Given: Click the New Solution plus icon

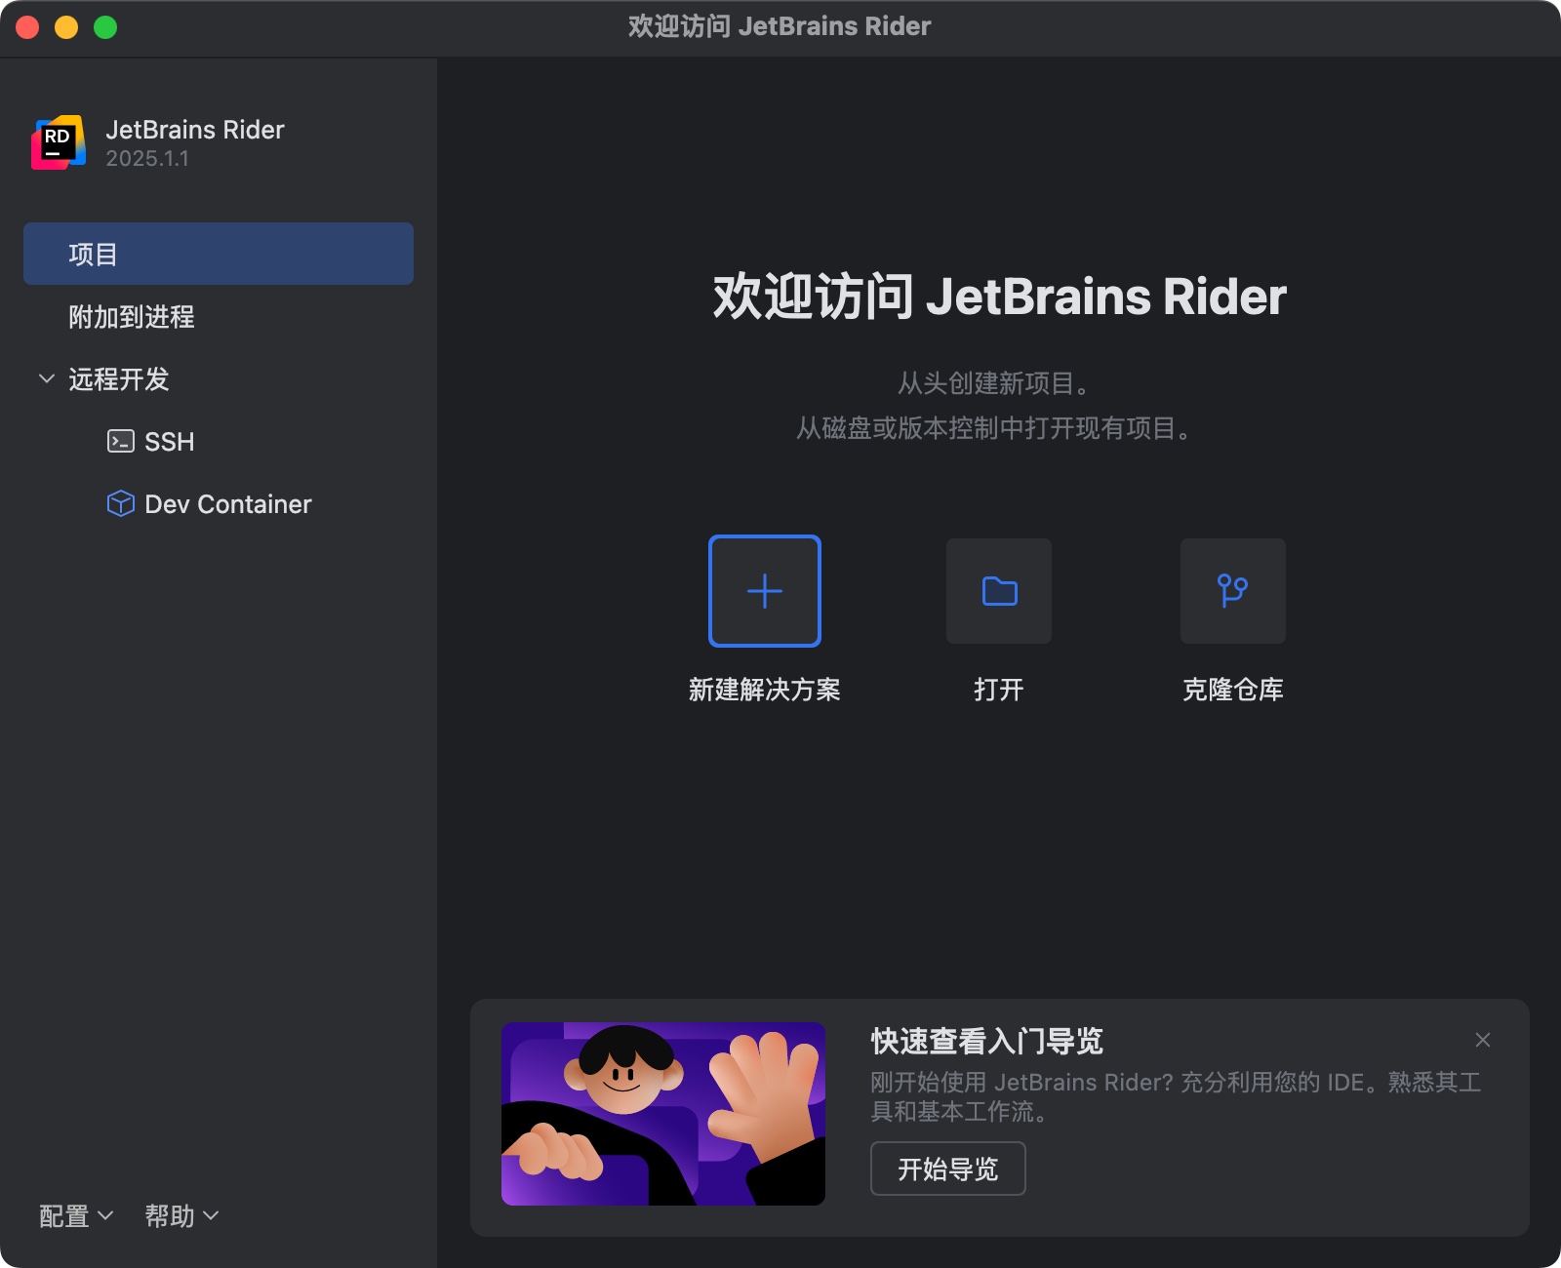Looking at the screenshot, I should click(765, 591).
